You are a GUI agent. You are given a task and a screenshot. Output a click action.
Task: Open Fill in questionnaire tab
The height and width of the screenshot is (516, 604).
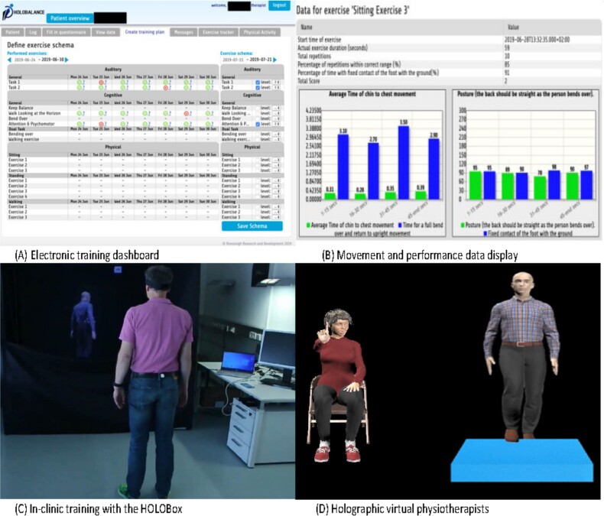tap(67, 32)
